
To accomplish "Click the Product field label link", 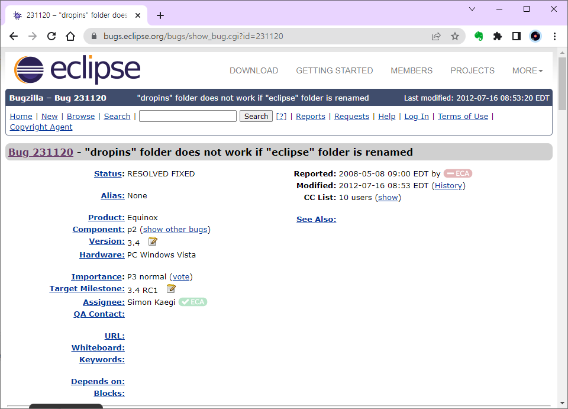I will [x=106, y=217].
